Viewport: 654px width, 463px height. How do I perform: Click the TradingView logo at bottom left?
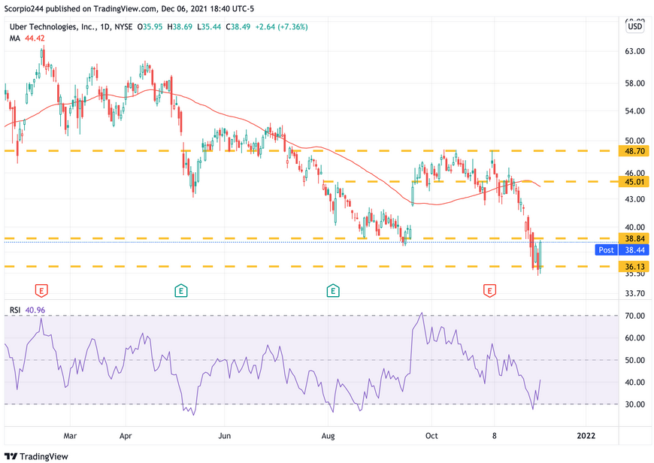[x=36, y=456]
